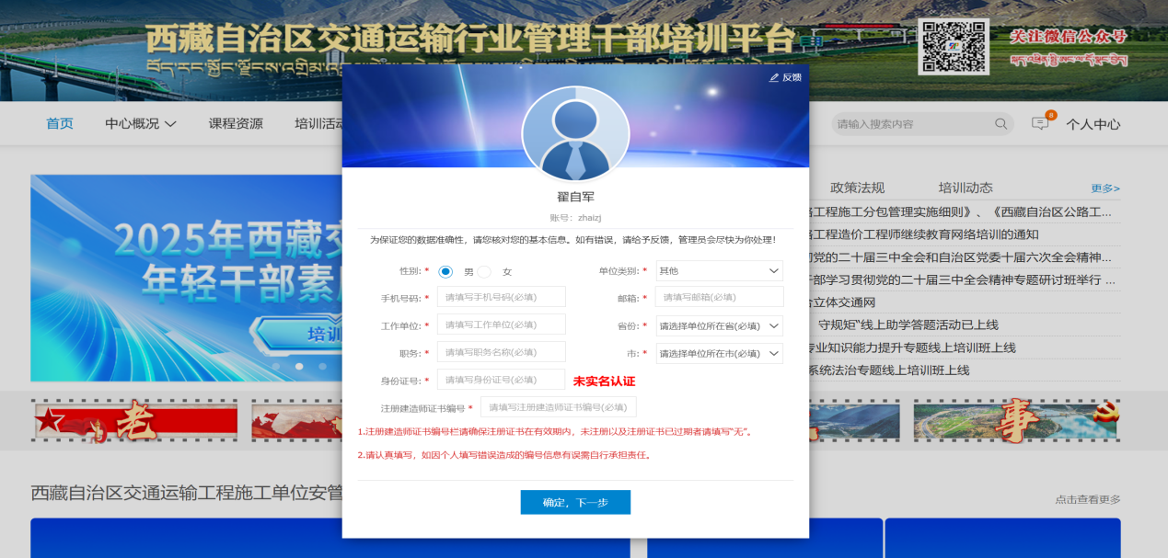This screenshot has height=558, width=1168.
Task: Switch to the 培训动态 tab
Action: click(966, 188)
